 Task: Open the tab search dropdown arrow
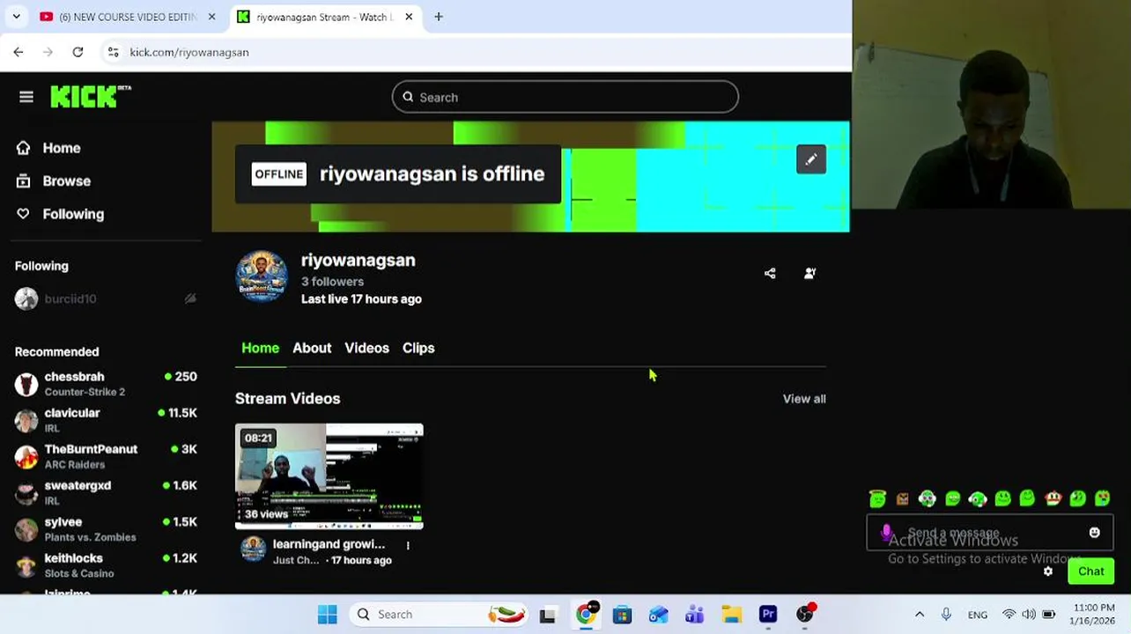[16, 17]
